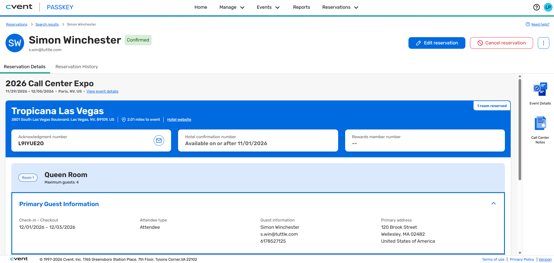
Task: Expand the Manage dropdown menu
Action: (232, 7)
